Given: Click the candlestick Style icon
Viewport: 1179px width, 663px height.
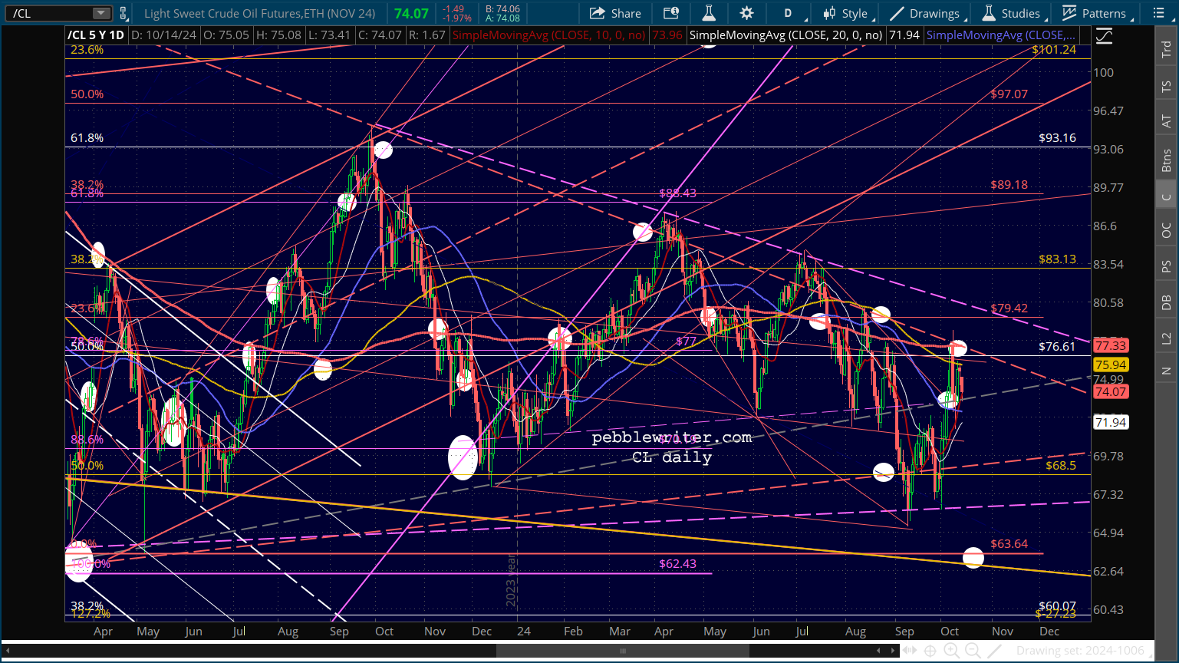Looking at the screenshot, I should pos(829,13).
